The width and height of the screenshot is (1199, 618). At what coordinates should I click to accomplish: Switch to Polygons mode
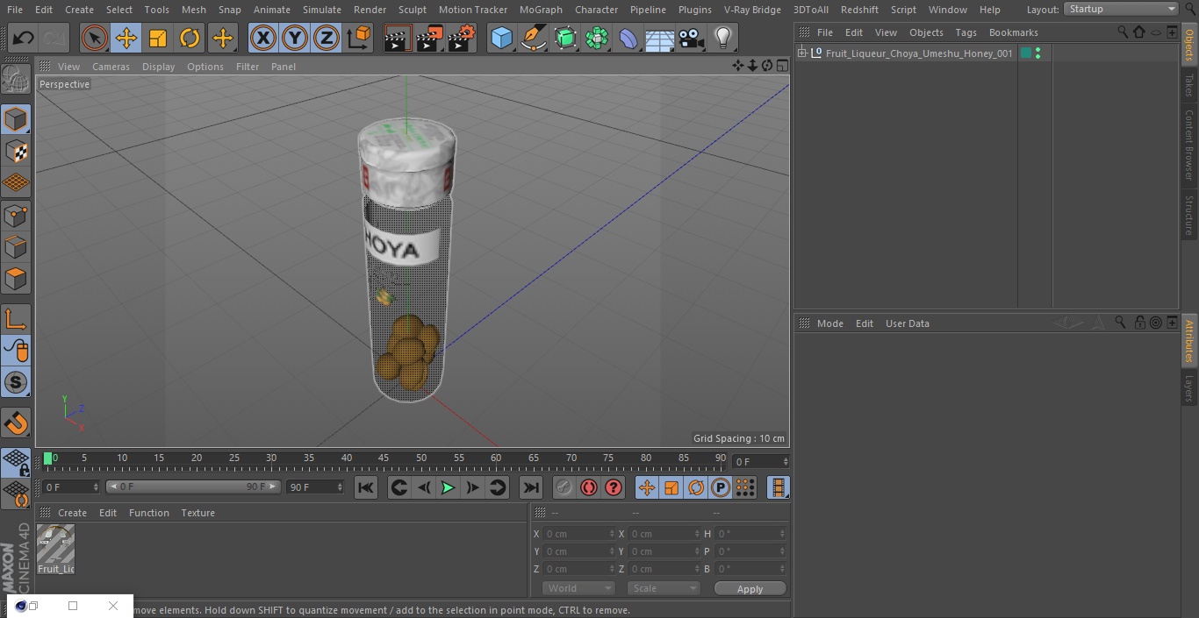[16, 279]
